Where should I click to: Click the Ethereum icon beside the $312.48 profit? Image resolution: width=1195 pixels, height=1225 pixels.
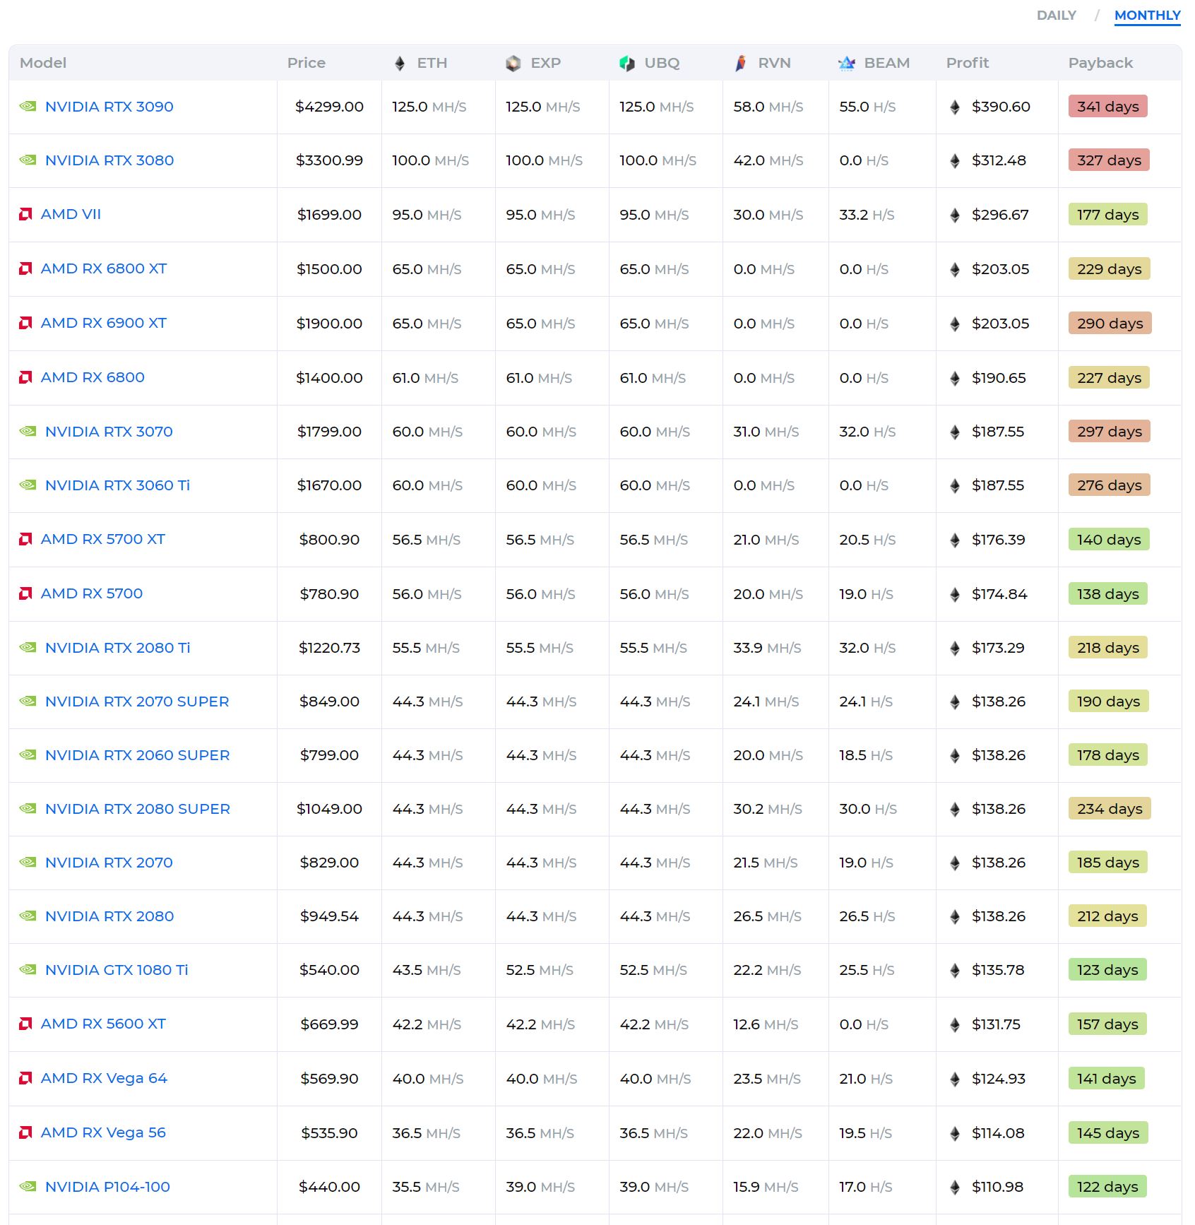[955, 161]
